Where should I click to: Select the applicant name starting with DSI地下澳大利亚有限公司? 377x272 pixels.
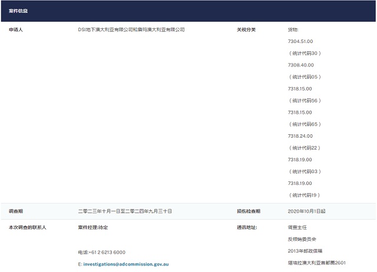click(131, 29)
